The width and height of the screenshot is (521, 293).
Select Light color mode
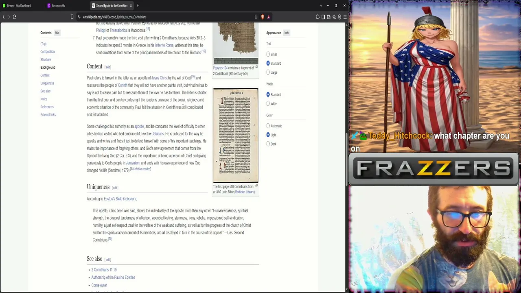click(x=268, y=135)
